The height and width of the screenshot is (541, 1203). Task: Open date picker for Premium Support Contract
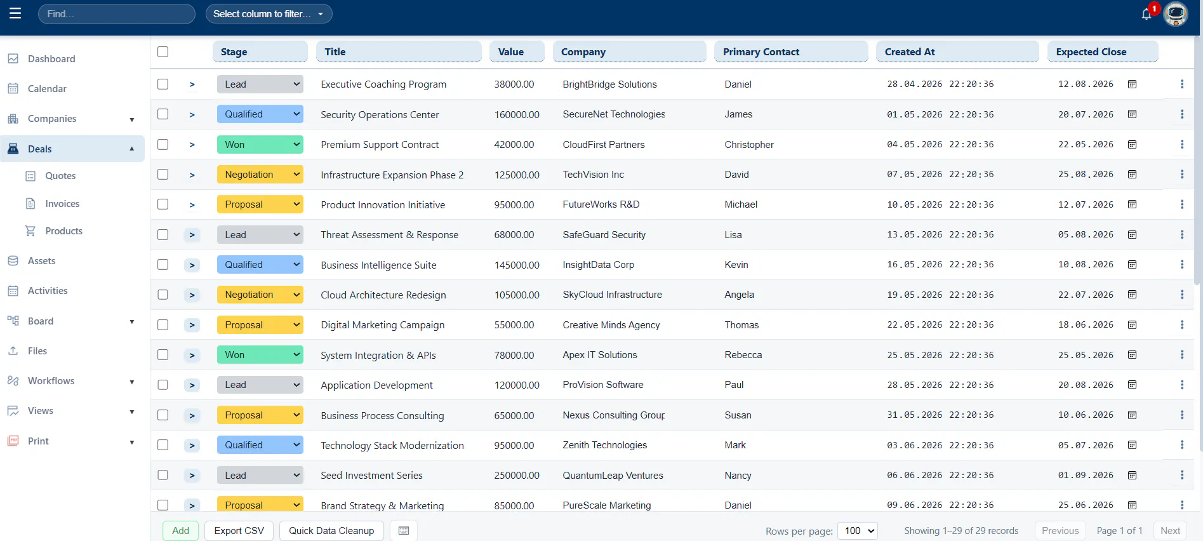(1132, 145)
